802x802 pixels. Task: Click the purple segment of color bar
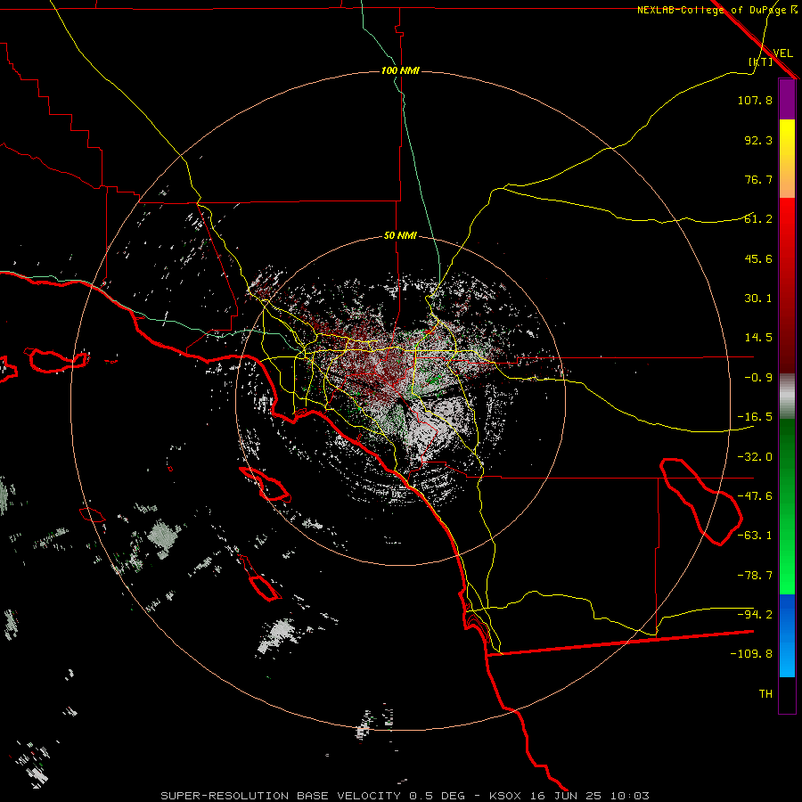(787, 100)
